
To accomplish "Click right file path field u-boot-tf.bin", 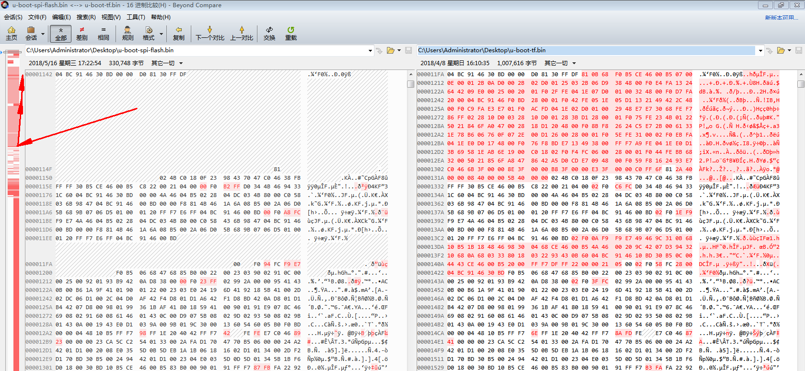I will tap(587, 50).
